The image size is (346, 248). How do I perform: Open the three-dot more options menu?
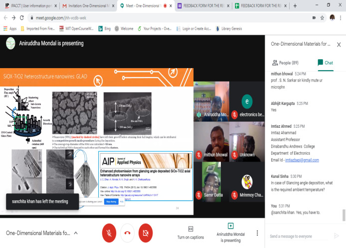click(x=257, y=233)
